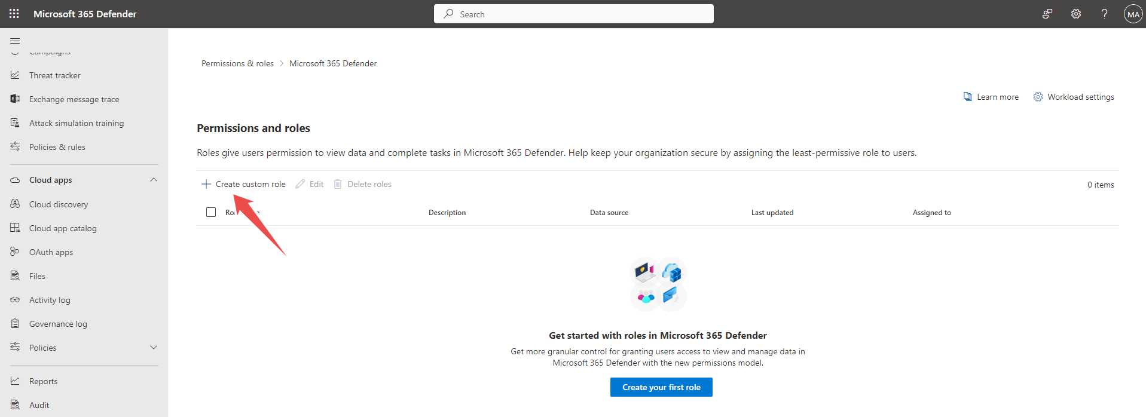Click the Audit icon in sidebar
Screen dimensions: 1146x417
[x=15, y=404]
